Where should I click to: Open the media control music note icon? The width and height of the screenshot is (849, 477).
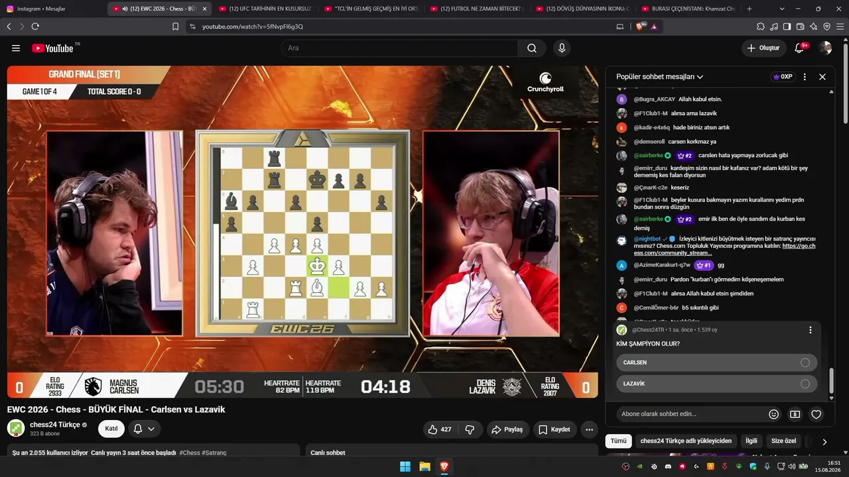click(774, 26)
